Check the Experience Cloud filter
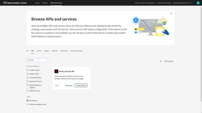 click(27, 81)
